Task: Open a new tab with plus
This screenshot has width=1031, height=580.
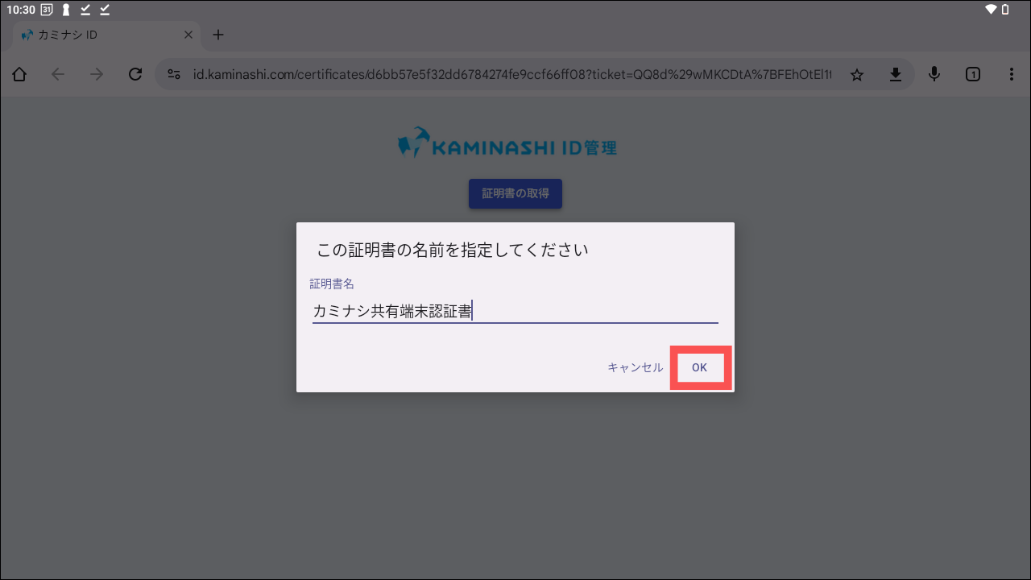Action: [x=217, y=35]
